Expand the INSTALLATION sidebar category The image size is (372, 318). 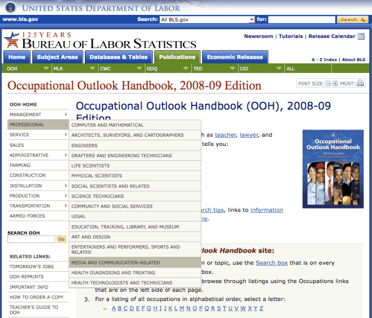[38, 186]
